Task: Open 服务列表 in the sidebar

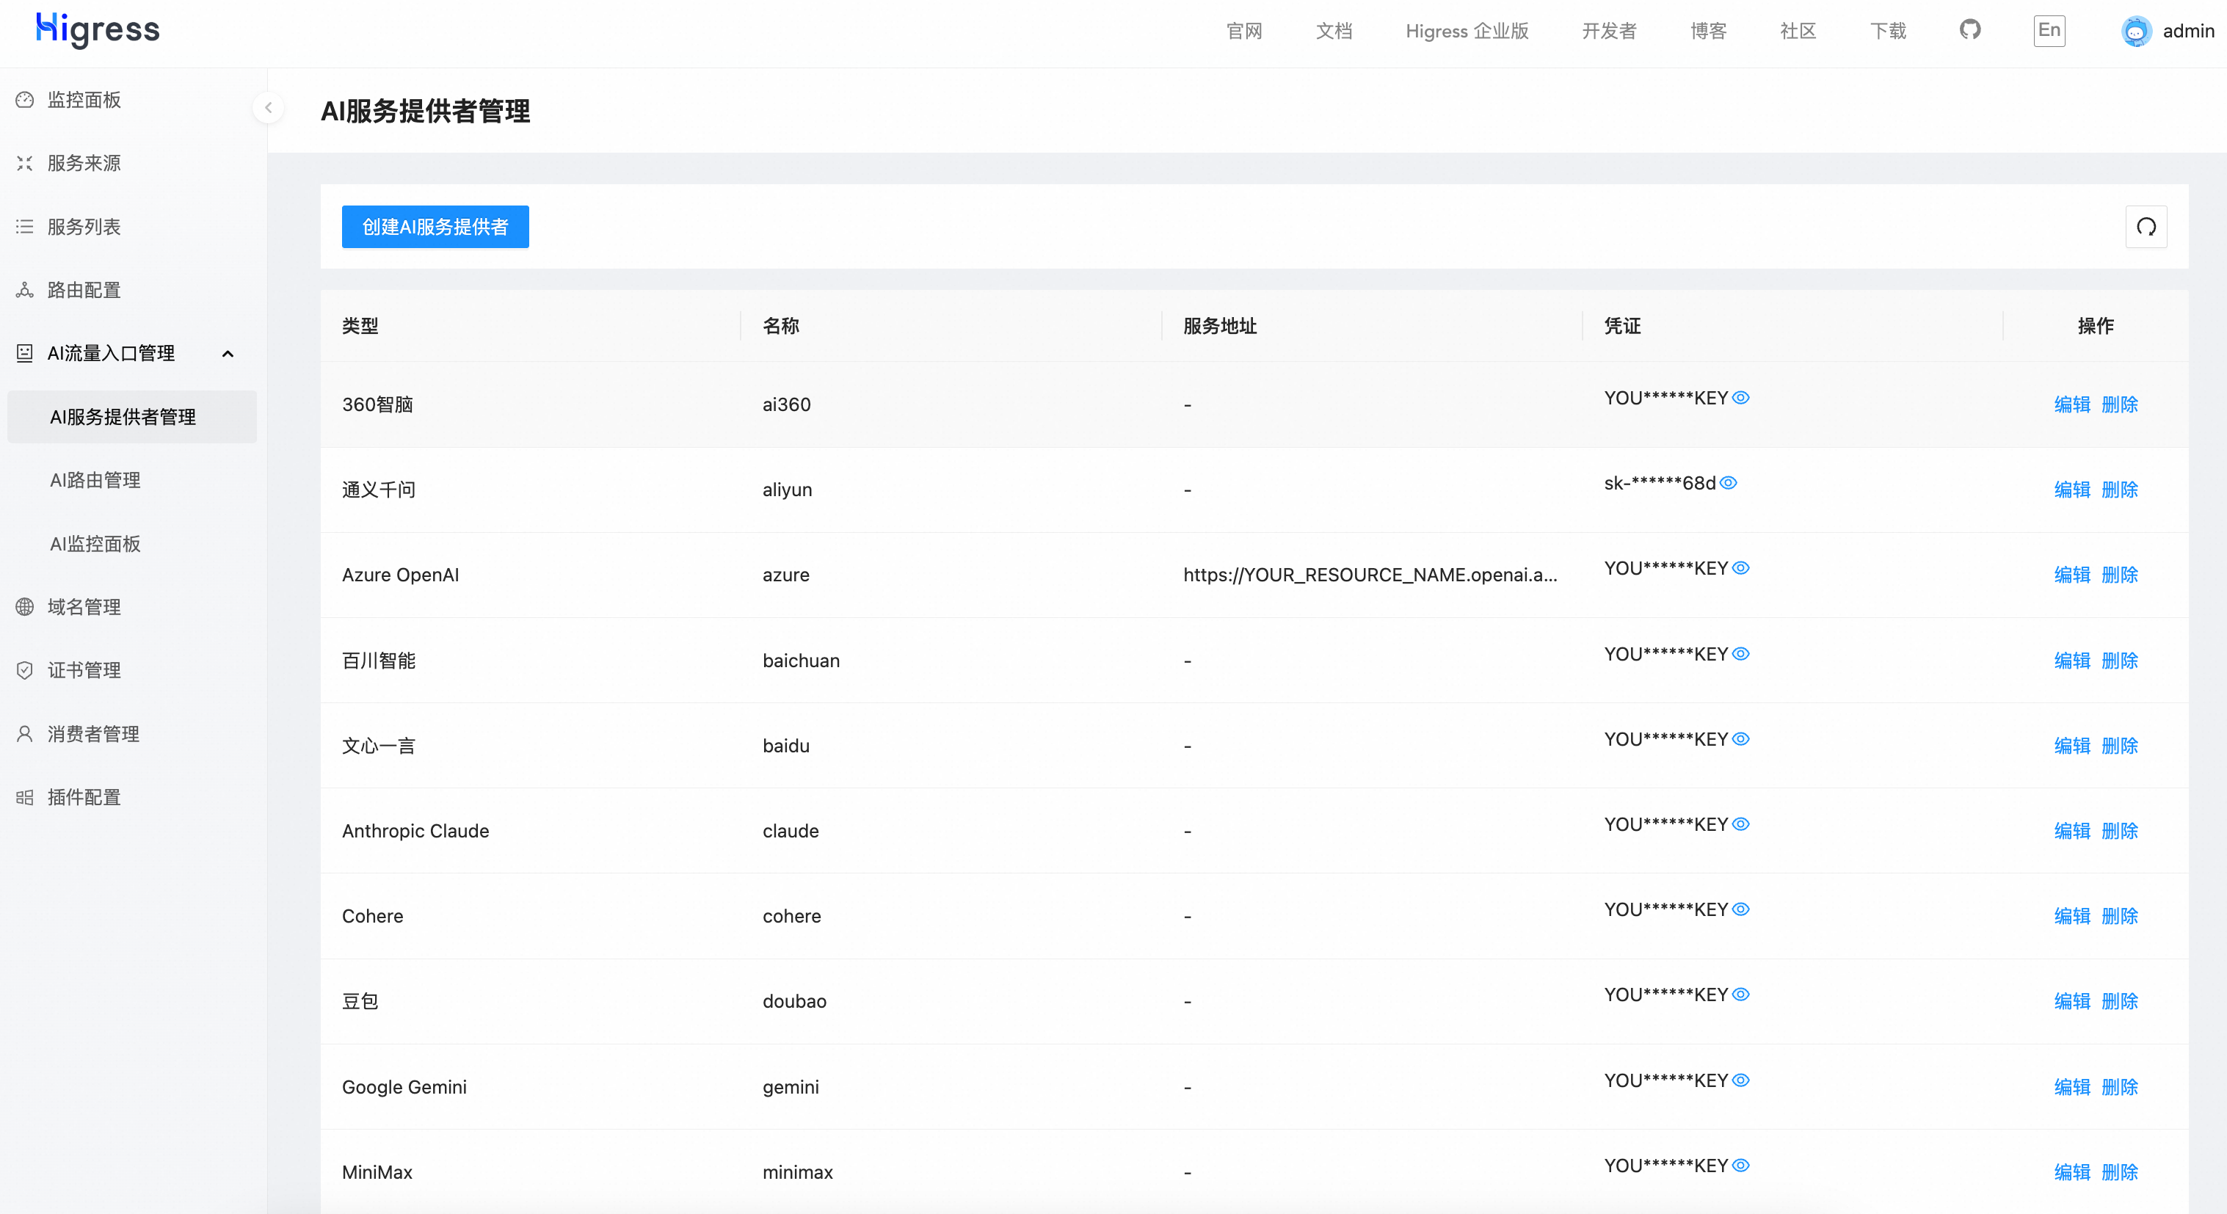Action: click(84, 227)
